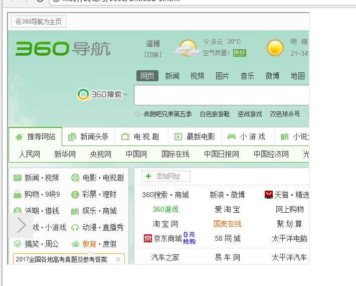Close the 2017高考真题 tip box
The height and width of the screenshot is (286, 356).
click(x=118, y=259)
